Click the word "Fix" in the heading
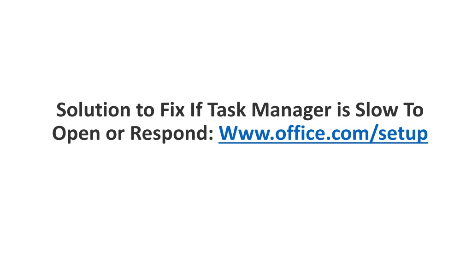This screenshot has height=265, width=472. (x=172, y=110)
